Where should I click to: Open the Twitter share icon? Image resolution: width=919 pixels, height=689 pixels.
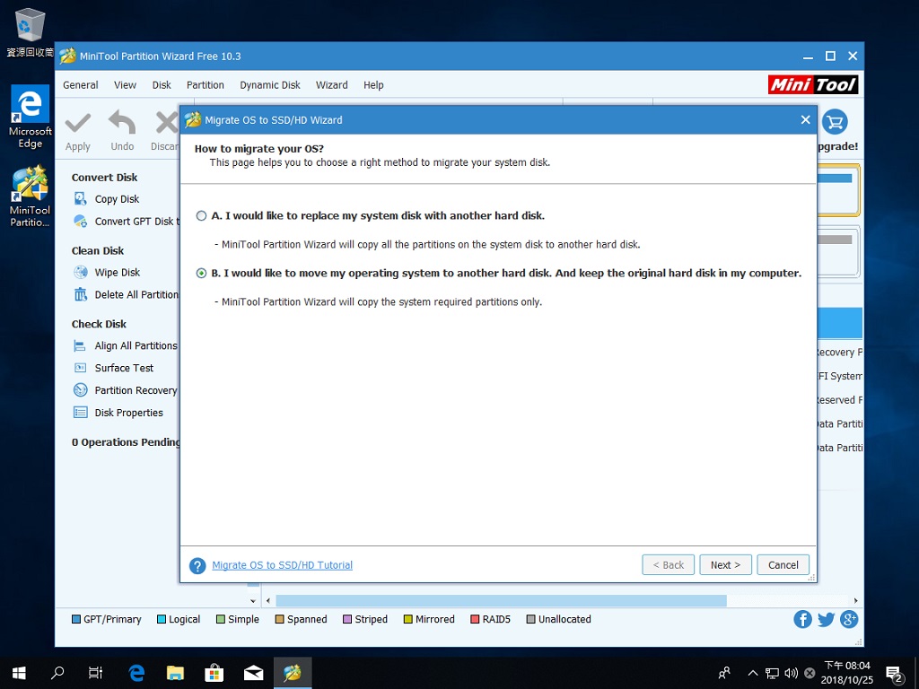click(x=826, y=619)
